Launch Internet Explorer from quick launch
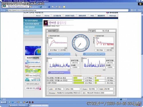Viewport: 143px width, 107px height. [x=13, y=102]
